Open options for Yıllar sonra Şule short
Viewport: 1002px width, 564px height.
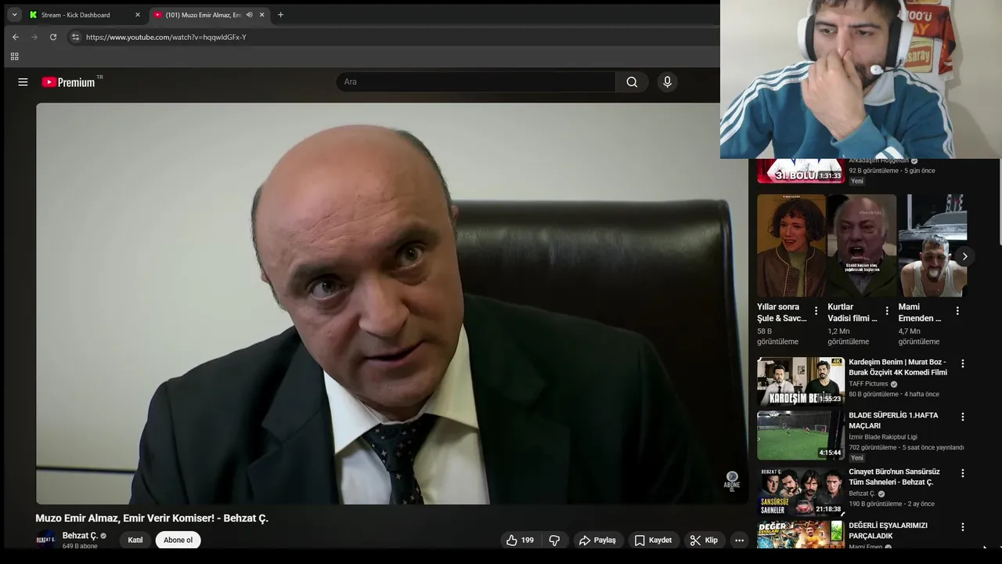pyautogui.click(x=816, y=311)
